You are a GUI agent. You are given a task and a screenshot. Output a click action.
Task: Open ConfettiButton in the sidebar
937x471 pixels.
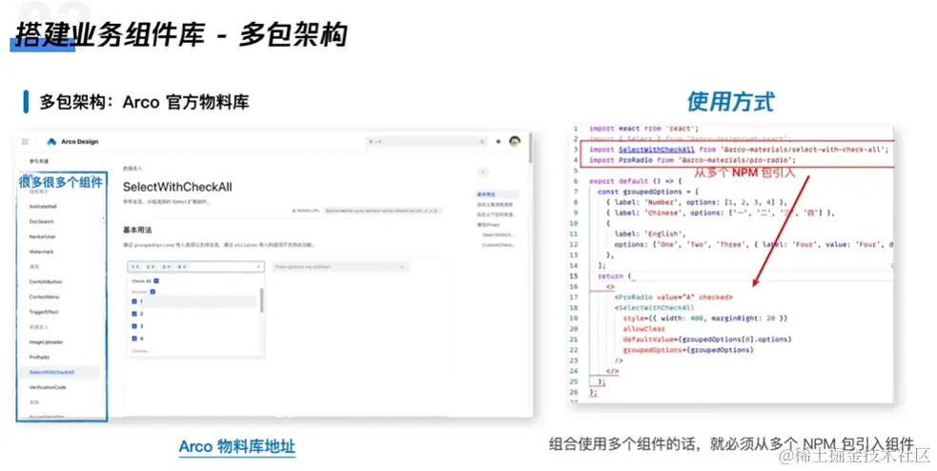[46, 281]
